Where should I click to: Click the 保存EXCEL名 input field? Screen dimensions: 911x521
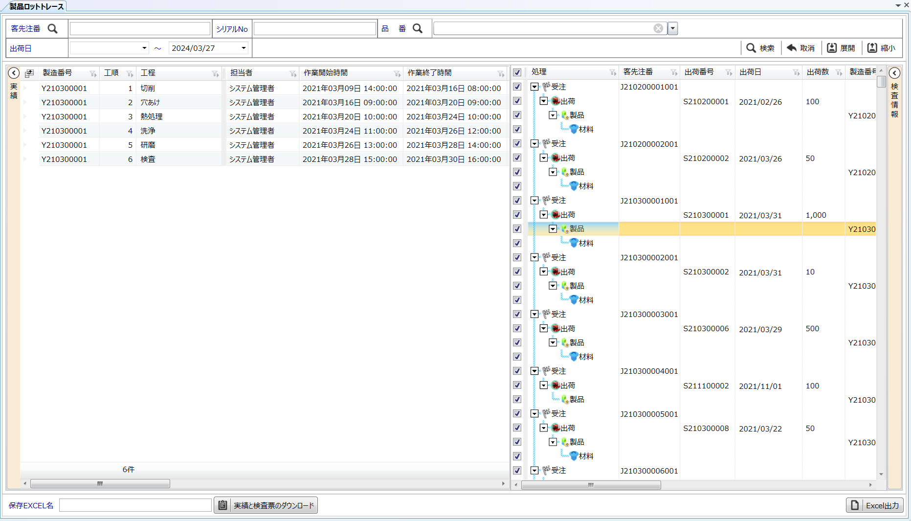135,505
